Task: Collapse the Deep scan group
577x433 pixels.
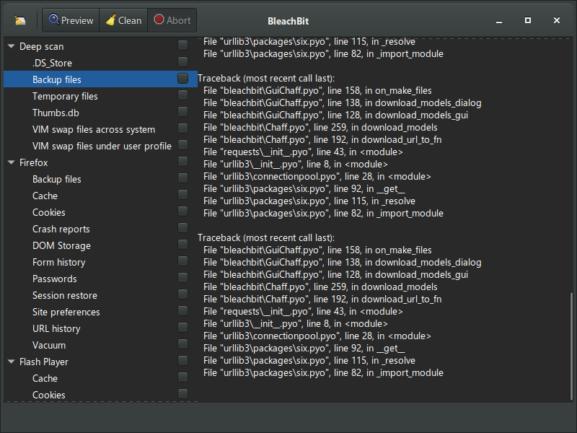Action: (12, 46)
